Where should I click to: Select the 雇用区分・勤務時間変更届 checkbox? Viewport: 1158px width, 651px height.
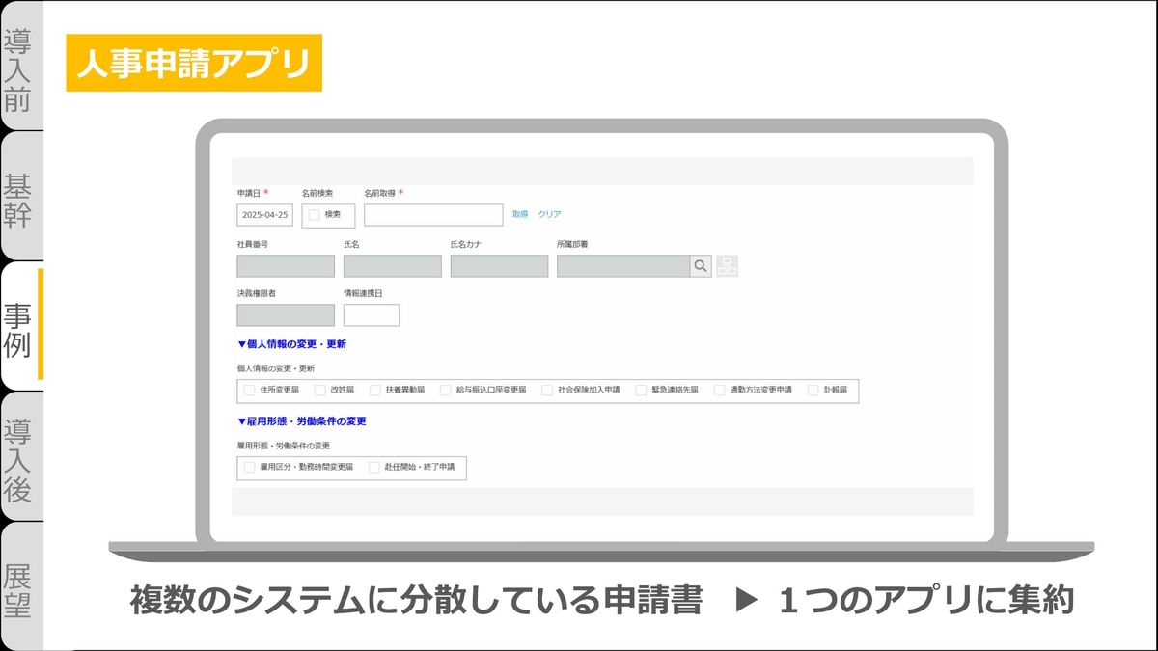point(250,467)
